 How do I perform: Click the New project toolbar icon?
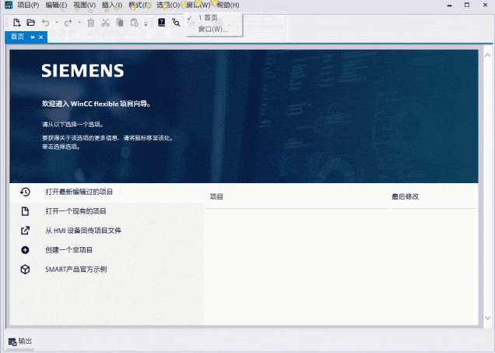pyautogui.click(x=16, y=23)
